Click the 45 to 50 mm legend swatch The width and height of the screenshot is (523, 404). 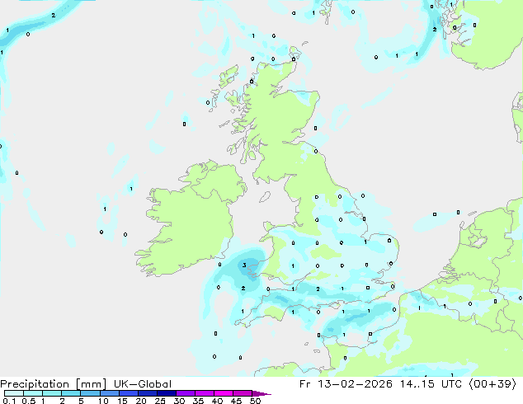[x=243, y=393]
